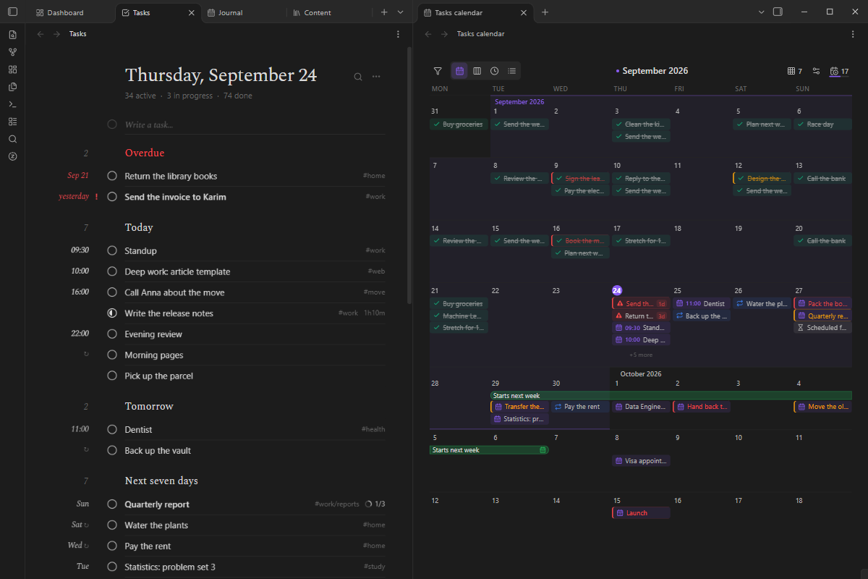Collapse the Today section heading
Screen dimensions: 868x579
pos(139,227)
